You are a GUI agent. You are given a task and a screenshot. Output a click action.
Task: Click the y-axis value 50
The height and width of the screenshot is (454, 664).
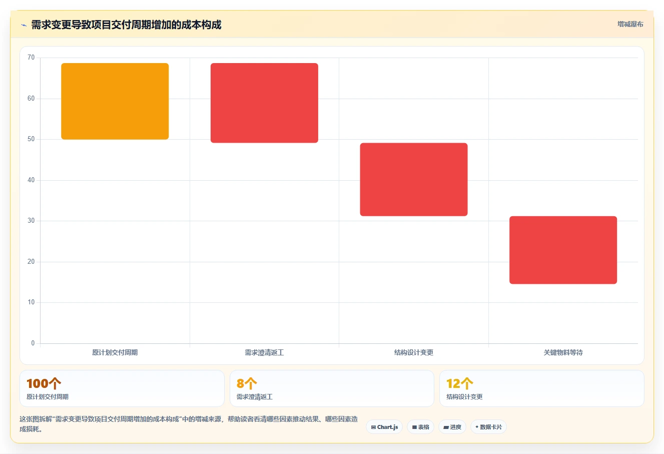pyautogui.click(x=31, y=139)
